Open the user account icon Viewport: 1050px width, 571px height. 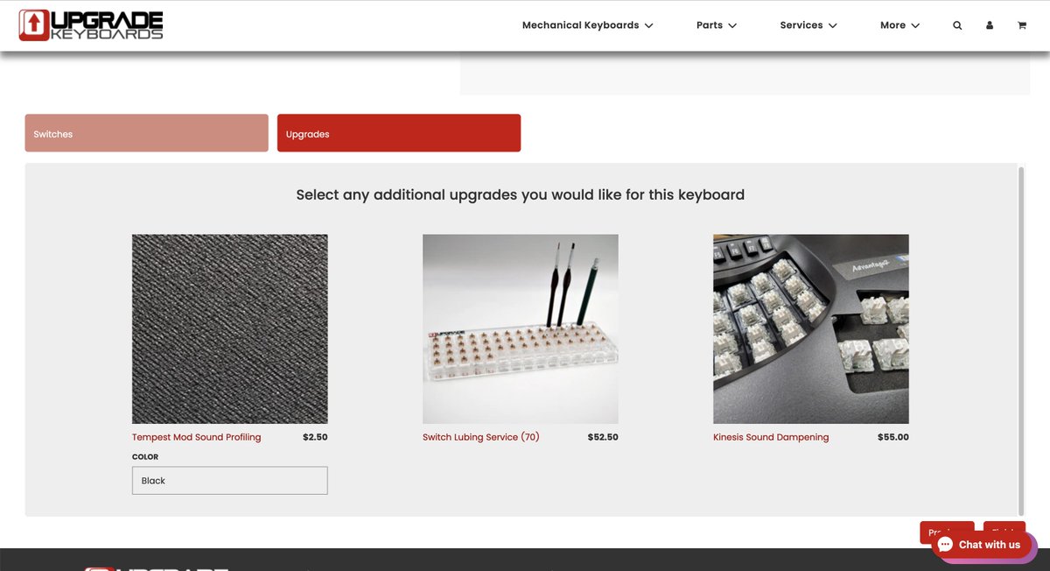click(990, 25)
